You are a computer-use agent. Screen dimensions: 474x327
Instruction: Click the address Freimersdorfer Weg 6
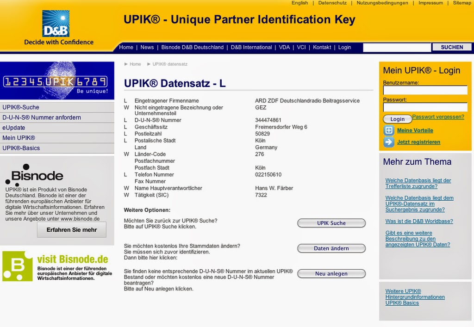coord(281,127)
